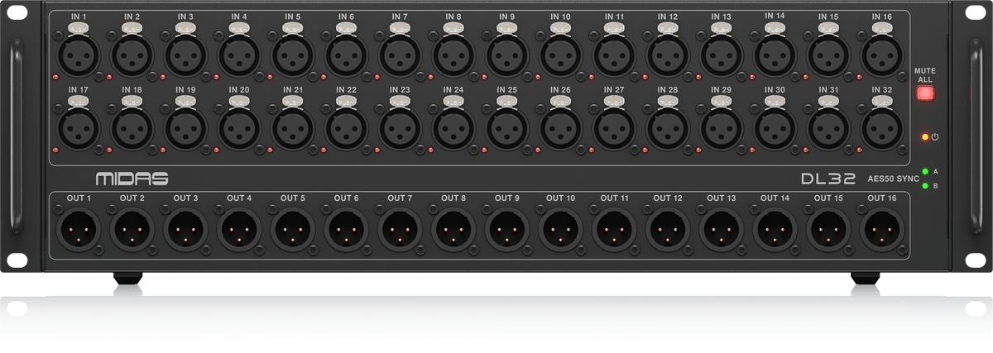Image resolution: width=993 pixels, height=353 pixels.
Task: Click the DL32 model label
Action: pyautogui.click(x=829, y=179)
